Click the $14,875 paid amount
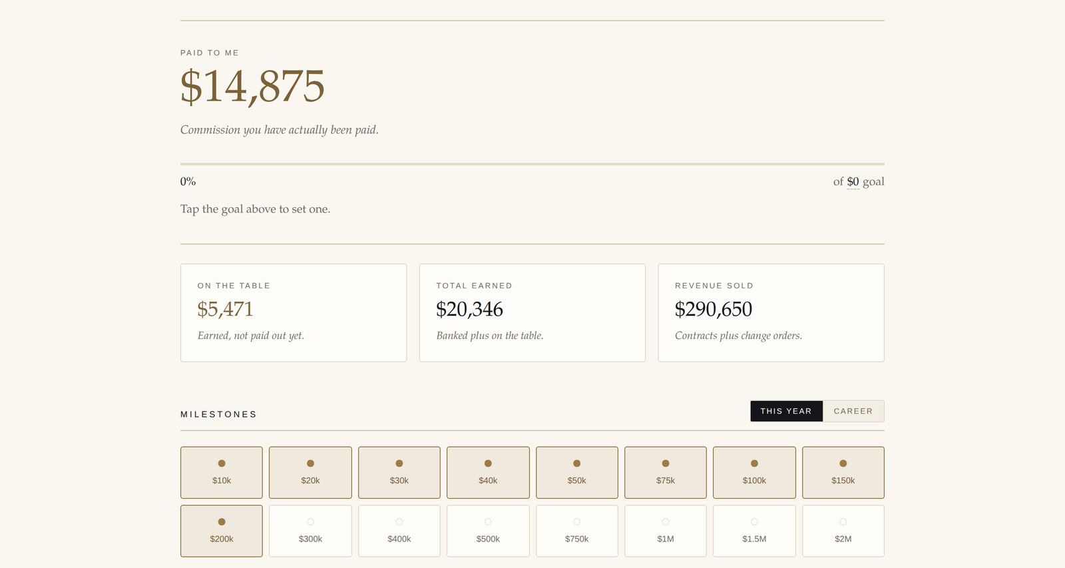1065x568 pixels. pos(252,87)
